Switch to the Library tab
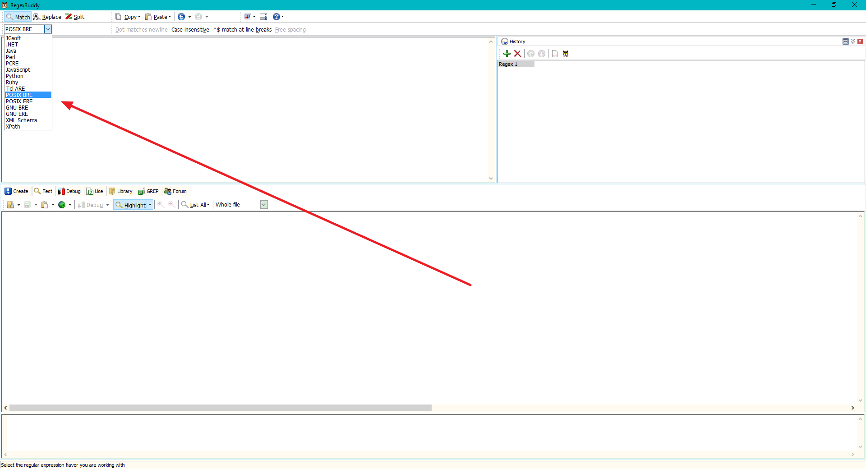The image size is (866, 469). [x=121, y=191]
